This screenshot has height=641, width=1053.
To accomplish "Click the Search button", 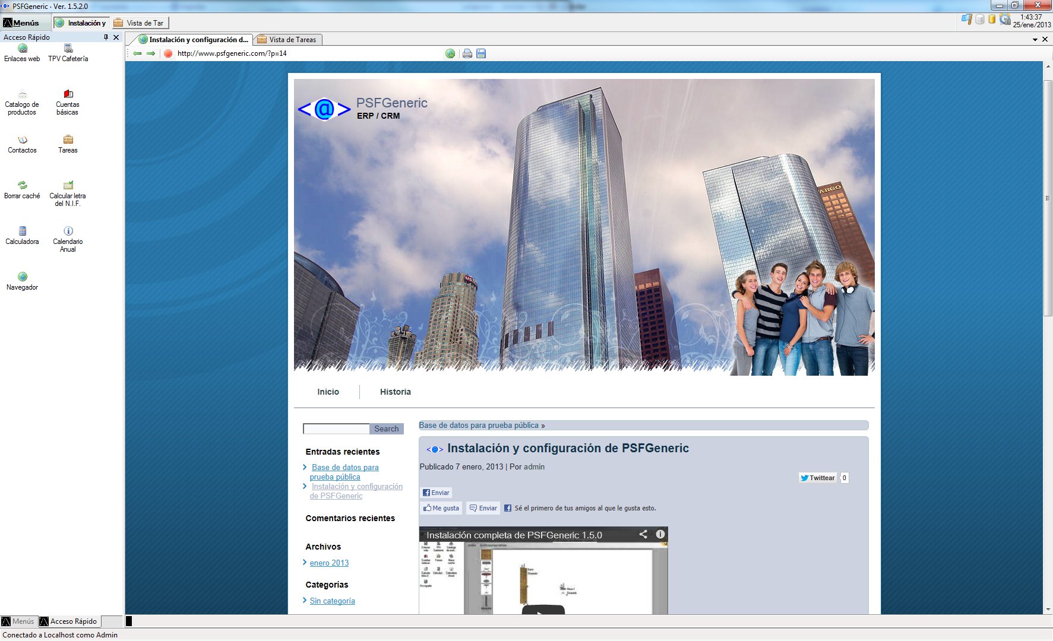I will point(387,429).
